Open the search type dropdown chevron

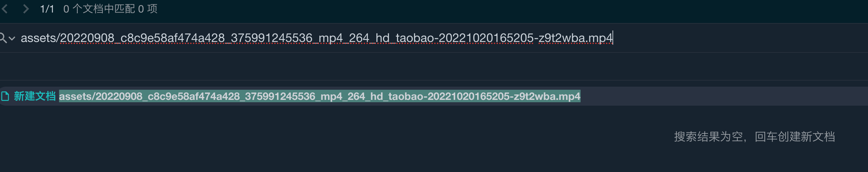coord(12,38)
